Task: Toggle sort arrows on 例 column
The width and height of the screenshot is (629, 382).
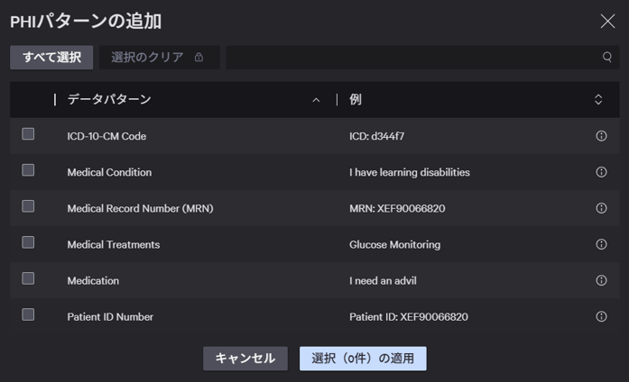Action: 598,100
